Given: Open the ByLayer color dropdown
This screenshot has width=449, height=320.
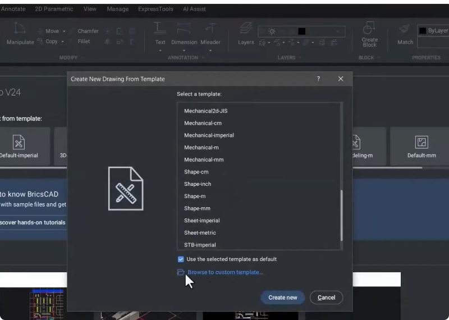Looking at the screenshot, I should [433, 31].
